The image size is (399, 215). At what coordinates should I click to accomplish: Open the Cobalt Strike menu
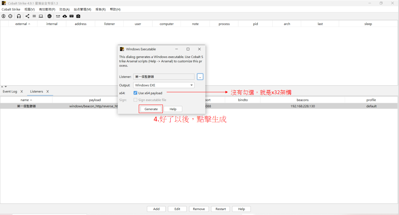pos(11,9)
